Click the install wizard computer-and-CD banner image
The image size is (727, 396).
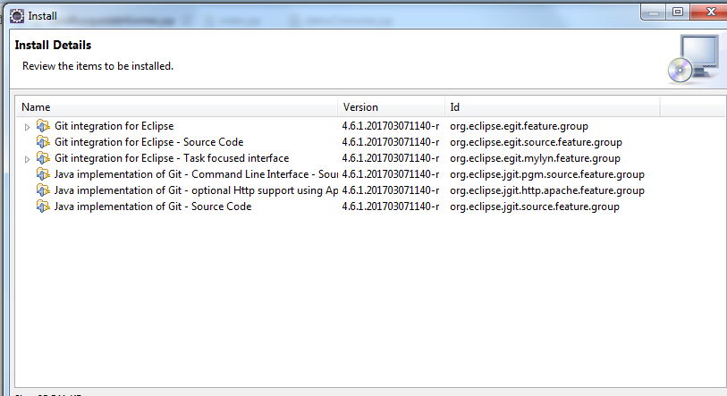(x=692, y=59)
